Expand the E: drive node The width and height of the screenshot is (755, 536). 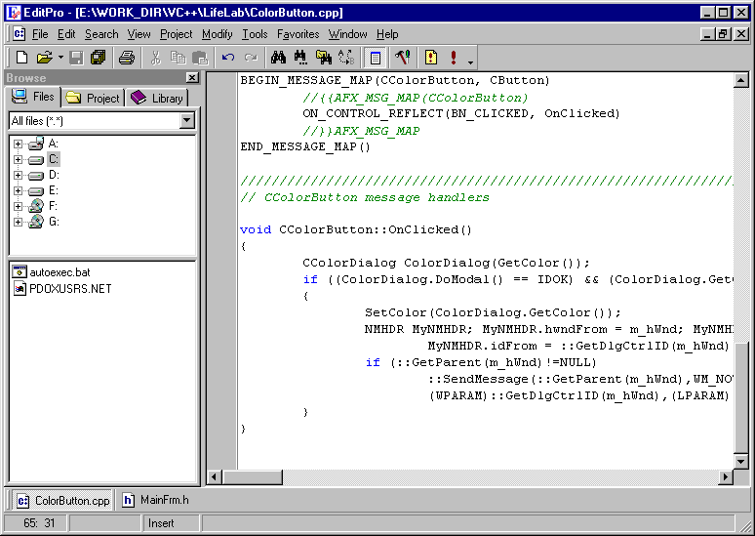(18, 191)
